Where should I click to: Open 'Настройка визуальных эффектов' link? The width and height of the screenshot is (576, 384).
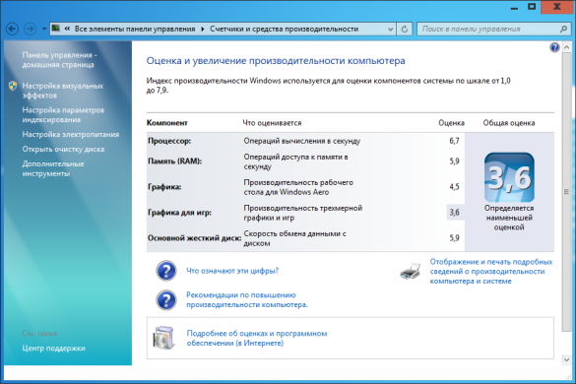coord(63,91)
